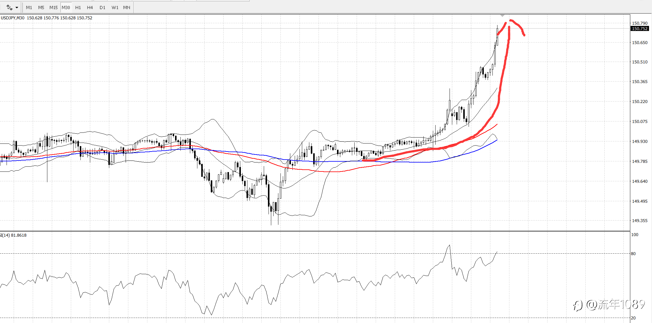Select the H4 timeframe button
This screenshot has width=652, height=323.
tap(90, 7)
